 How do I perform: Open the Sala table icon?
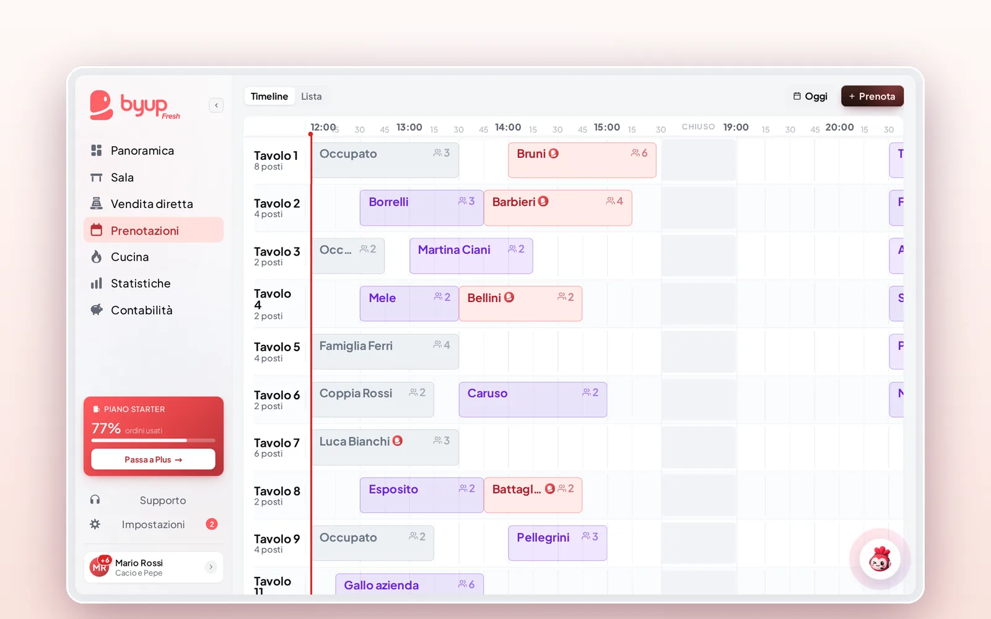pos(97,178)
